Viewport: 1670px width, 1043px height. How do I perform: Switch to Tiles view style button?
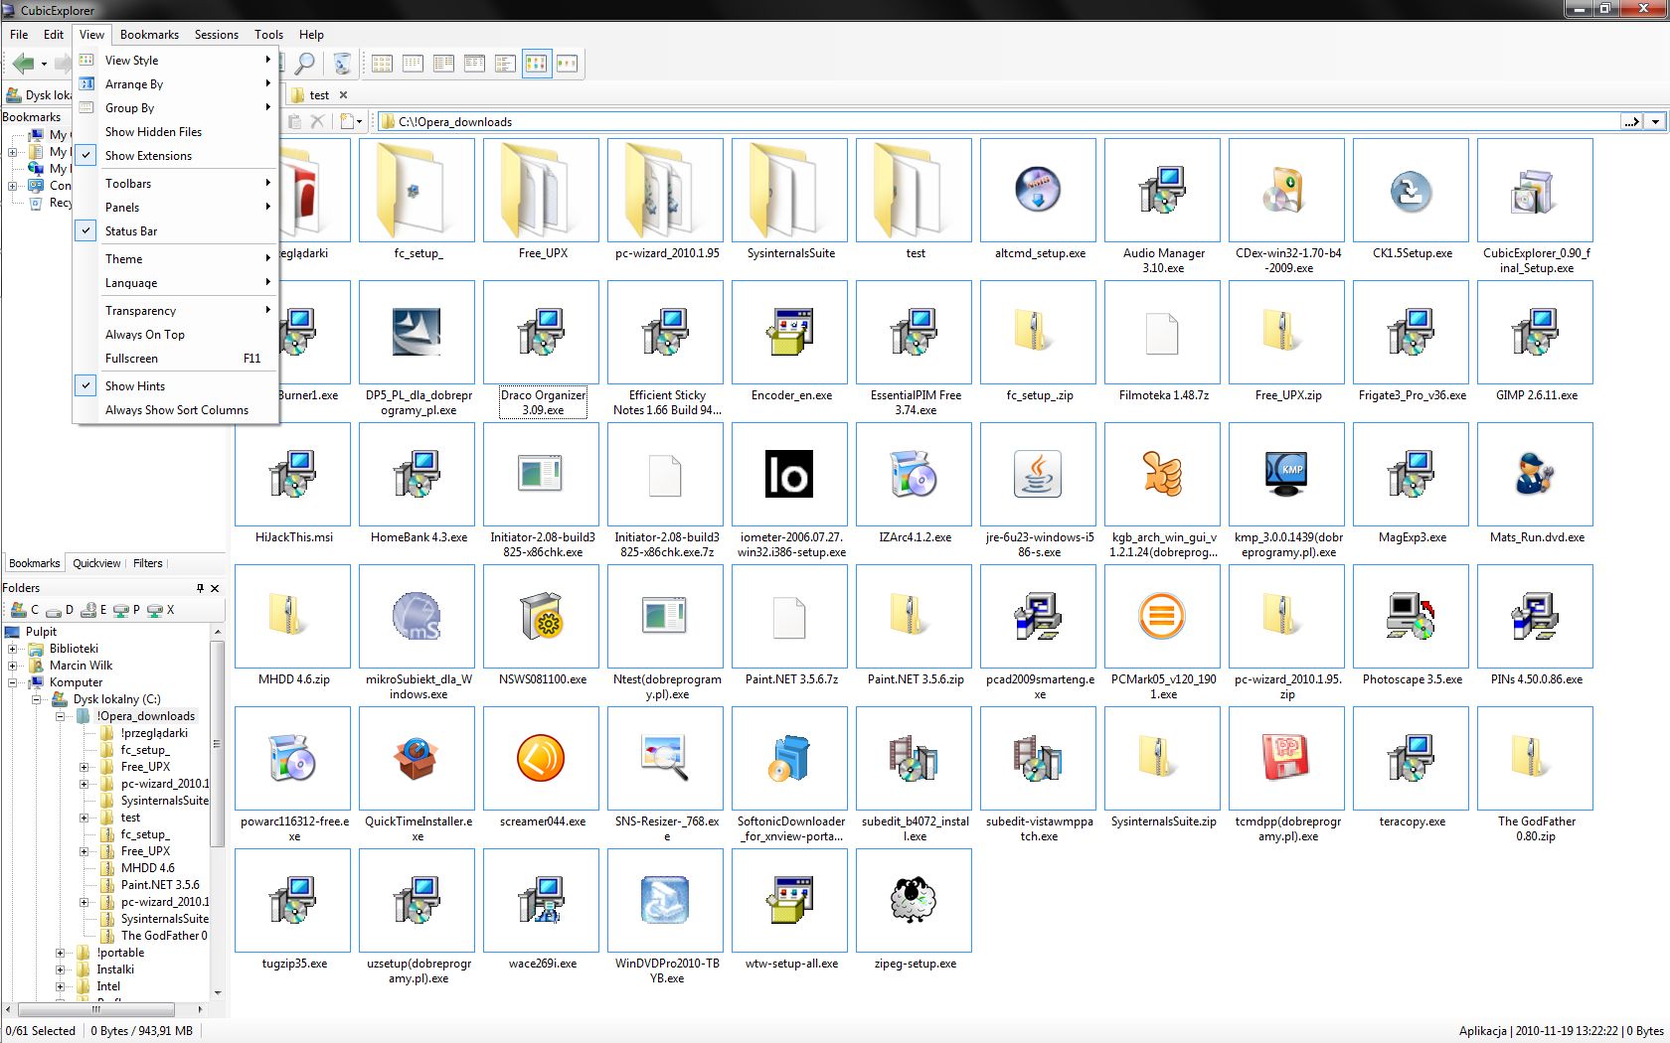(505, 64)
